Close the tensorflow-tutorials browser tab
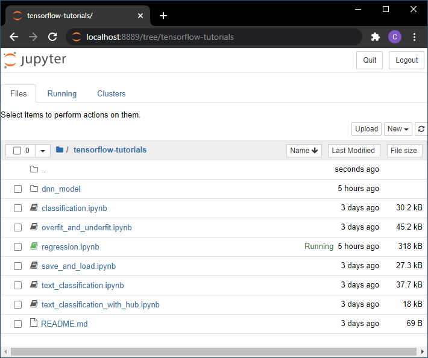The image size is (428, 358). tap(140, 16)
